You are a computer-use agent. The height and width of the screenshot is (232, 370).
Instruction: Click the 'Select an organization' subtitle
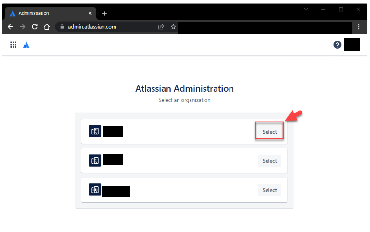[185, 100]
